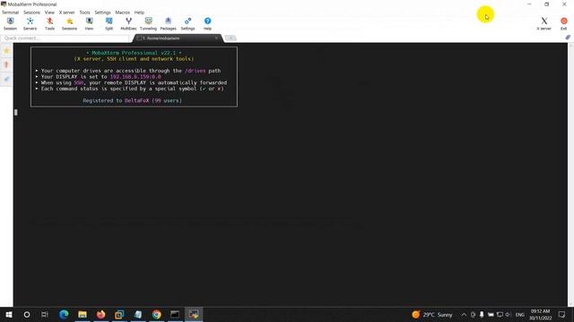574x322 pixels.
Task: Click the Exit toolbar icon
Action: click(x=564, y=24)
